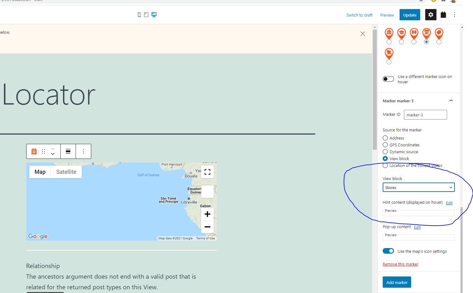Disable Use the map's icon settings toggle

click(x=388, y=251)
